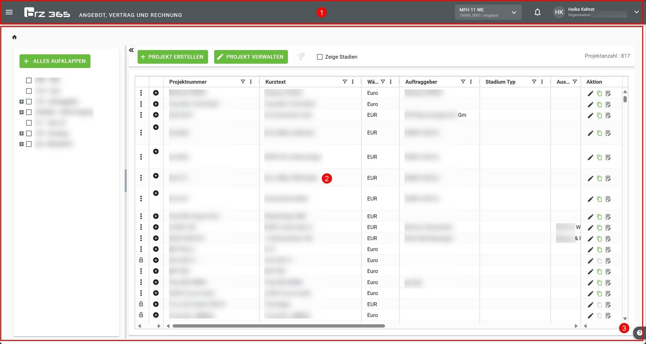Expand the first tree node with plus box
646x344 pixels.
[21, 102]
